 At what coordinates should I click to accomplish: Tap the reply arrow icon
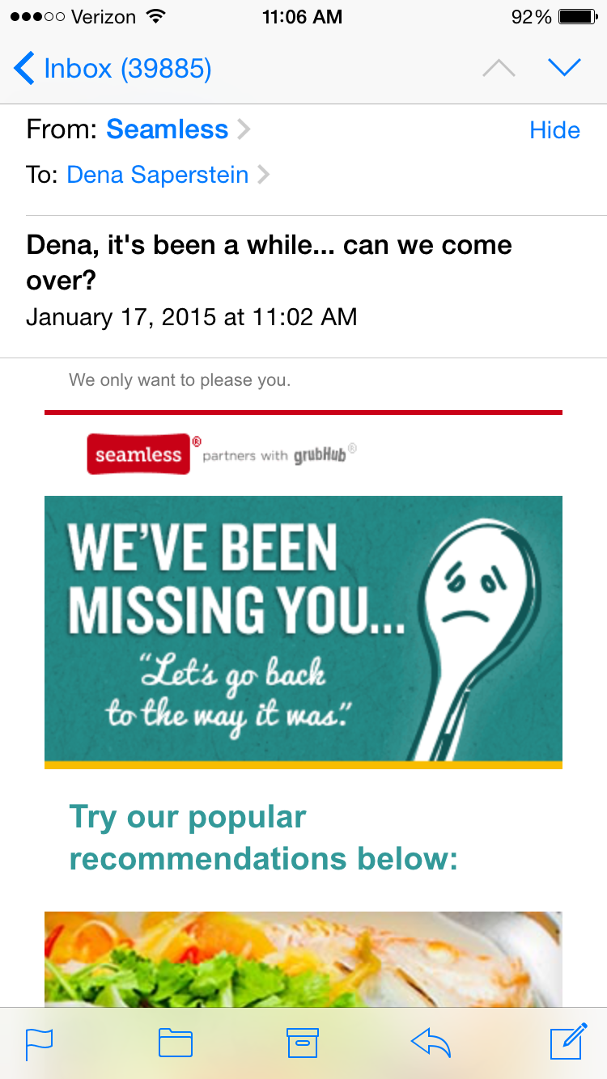[x=431, y=1043]
